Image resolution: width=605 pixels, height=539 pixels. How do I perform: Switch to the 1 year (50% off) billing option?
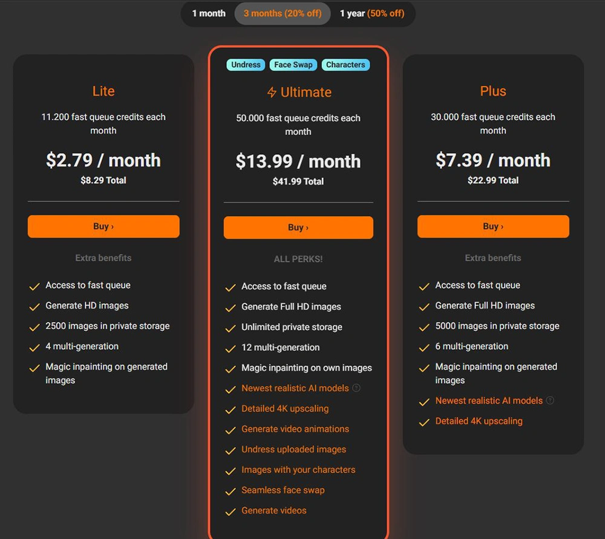point(373,13)
